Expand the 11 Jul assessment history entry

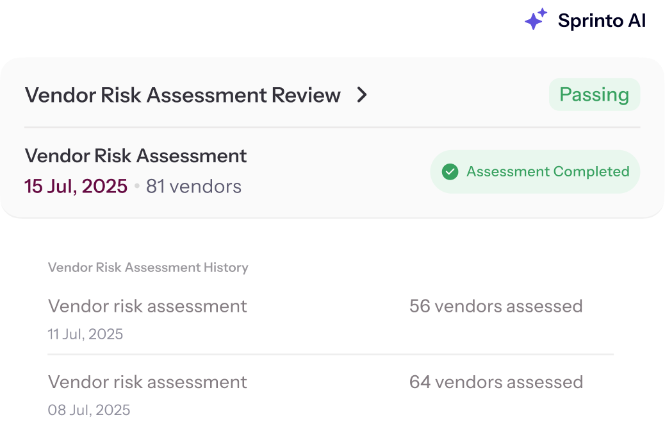pos(147,306)
